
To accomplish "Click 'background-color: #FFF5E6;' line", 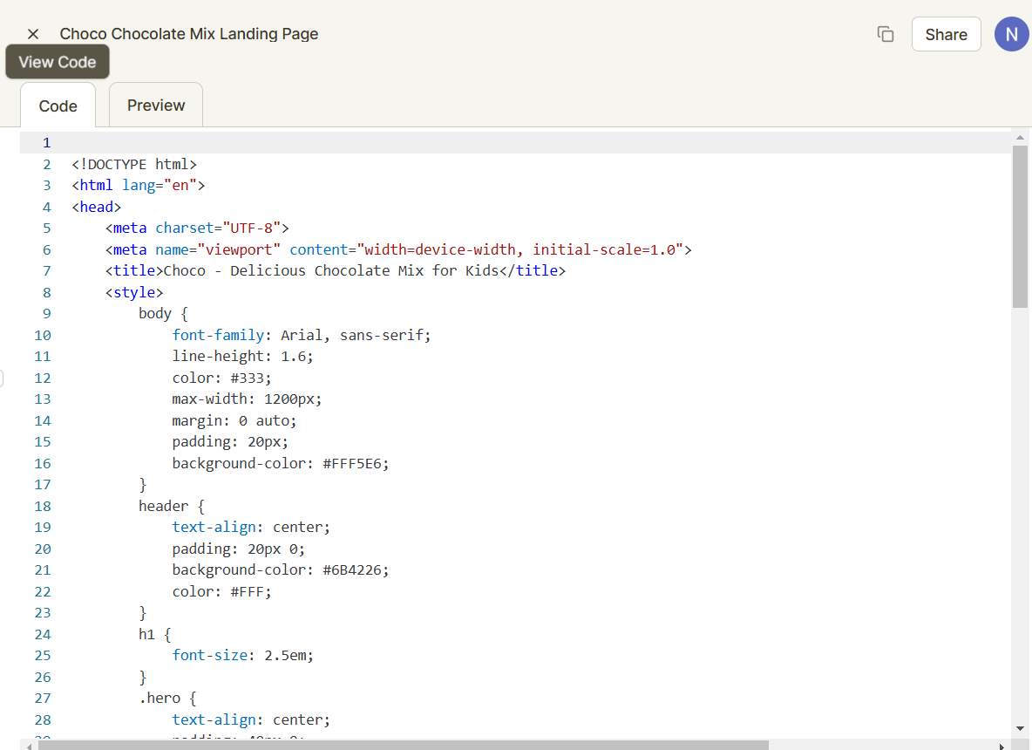I will (281, 464).
